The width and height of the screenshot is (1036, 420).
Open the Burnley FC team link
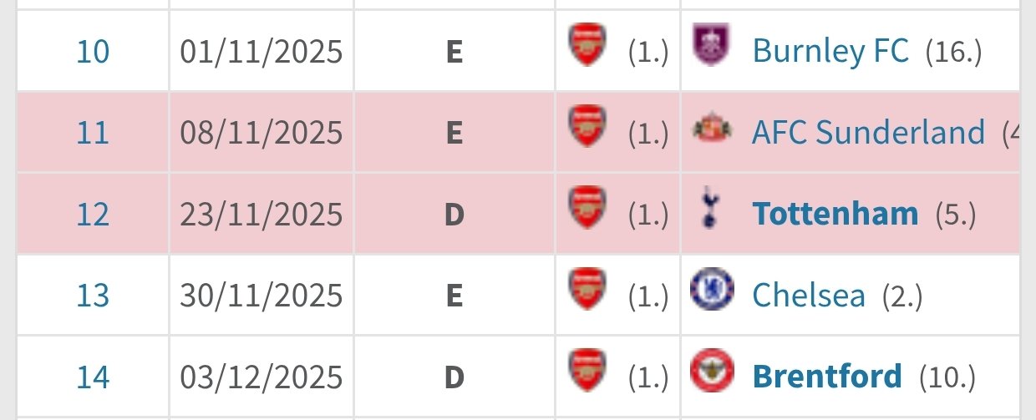(x=830, y=52)
